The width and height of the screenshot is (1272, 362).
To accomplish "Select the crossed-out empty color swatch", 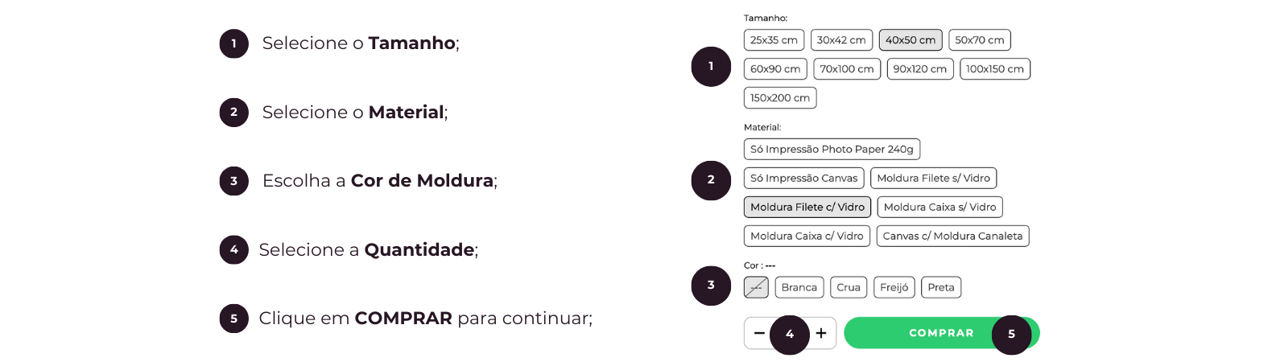I will pos(756,287).
